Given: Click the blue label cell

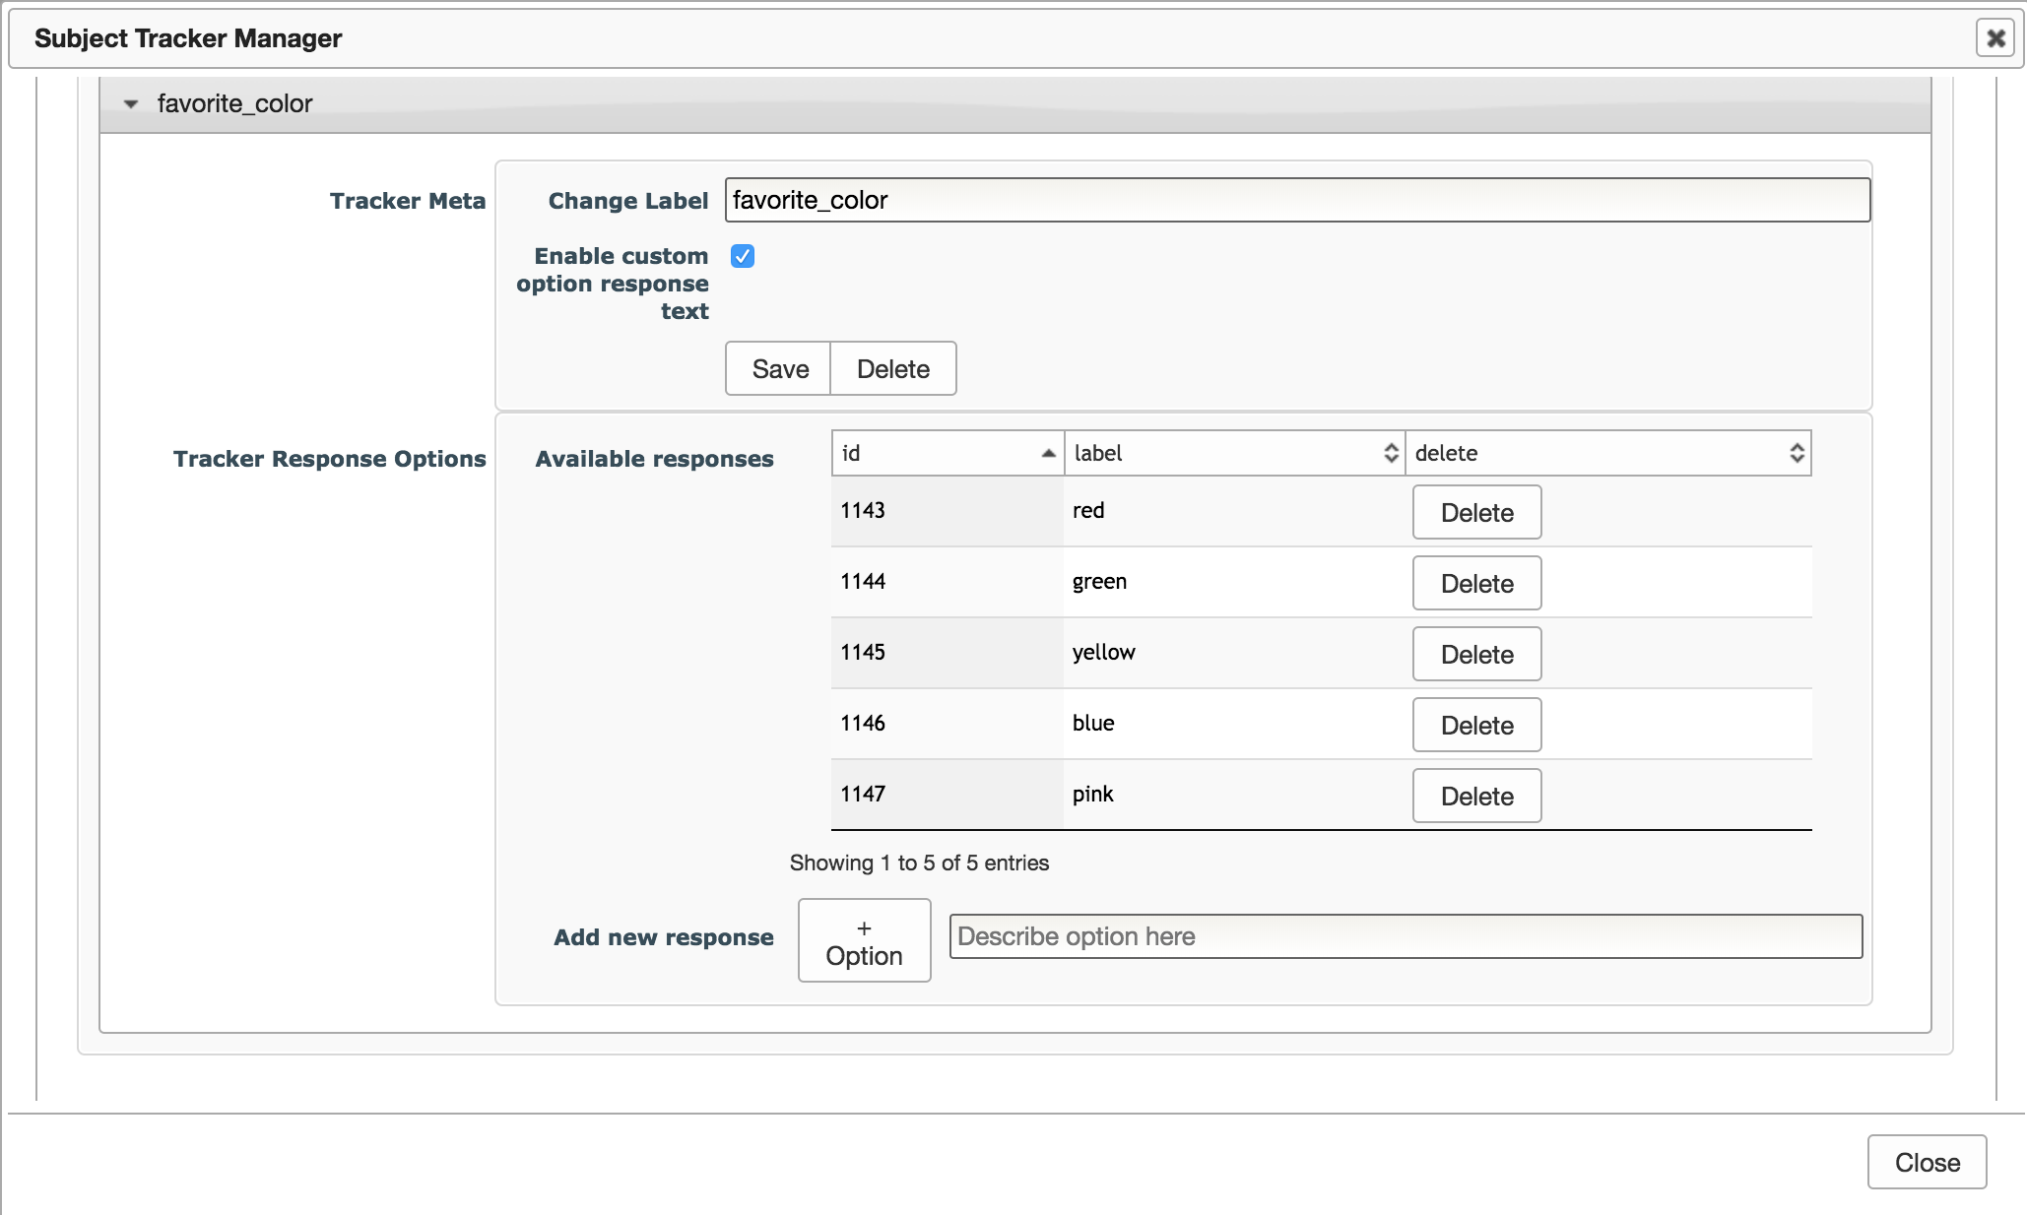Looking at the screenshot, I should [x=1235, y=724].
